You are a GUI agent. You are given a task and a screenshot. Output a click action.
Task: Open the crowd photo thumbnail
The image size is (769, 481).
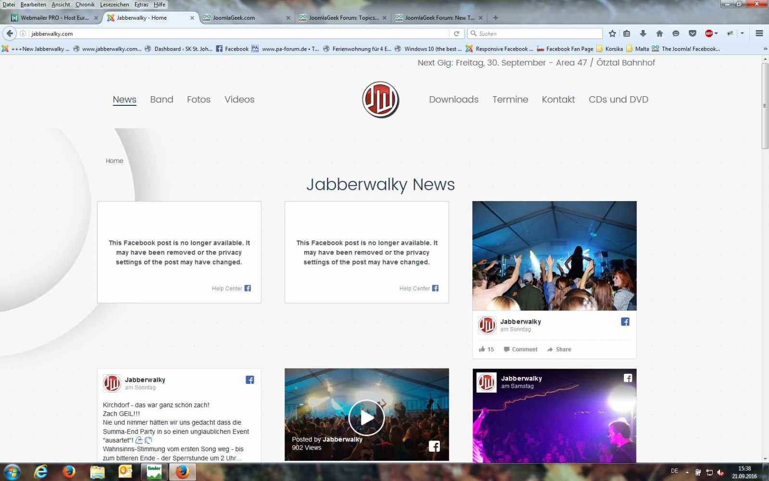pyautogui.click(x=554, y=256)
